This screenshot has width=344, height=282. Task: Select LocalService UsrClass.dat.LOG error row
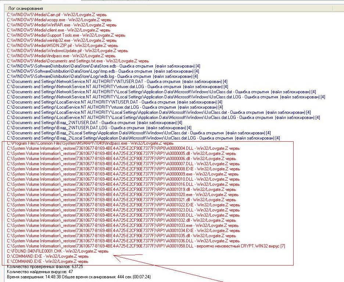coord(164,117)
